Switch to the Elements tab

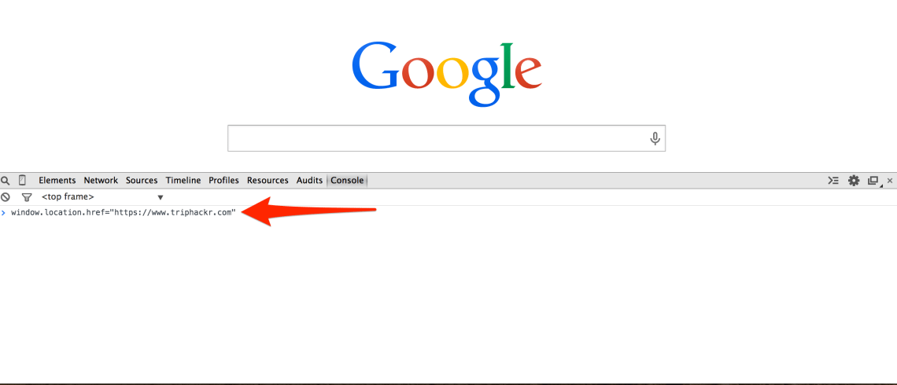click(57, 181)
